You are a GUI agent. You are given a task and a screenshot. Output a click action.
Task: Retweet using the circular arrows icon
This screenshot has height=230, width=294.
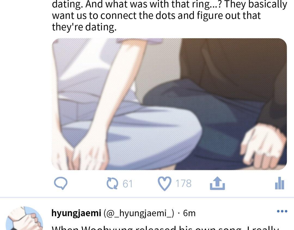112,183
